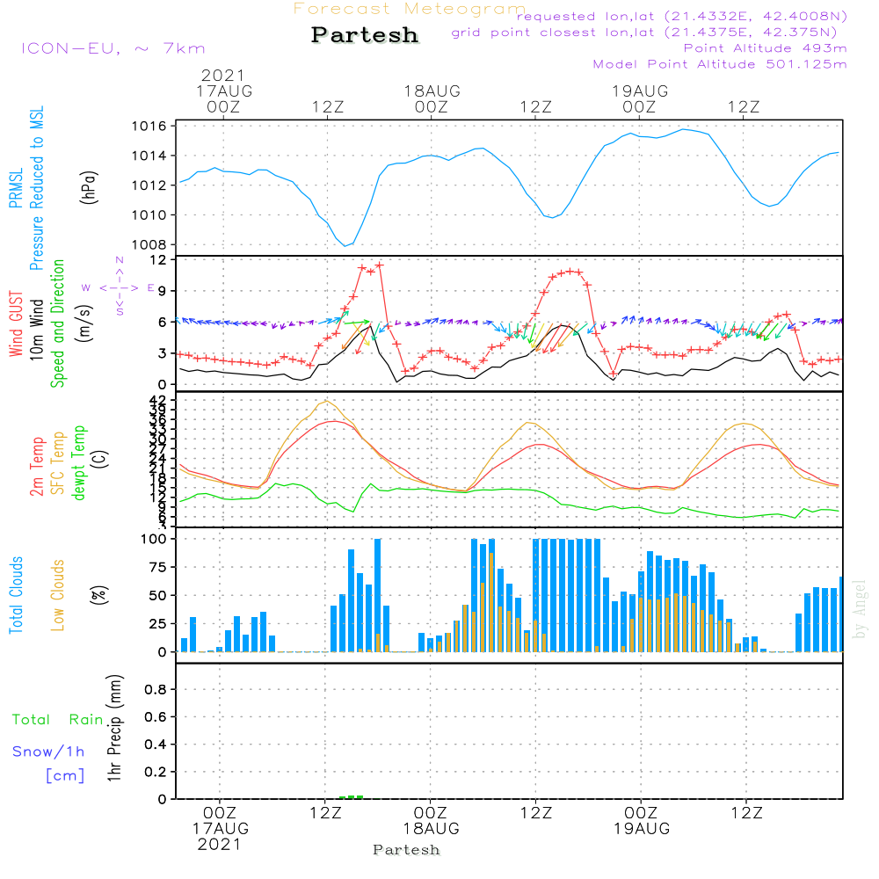Click the 'Total Rain' green label
This screenshot has width=879, height=879.
point(58,719)
